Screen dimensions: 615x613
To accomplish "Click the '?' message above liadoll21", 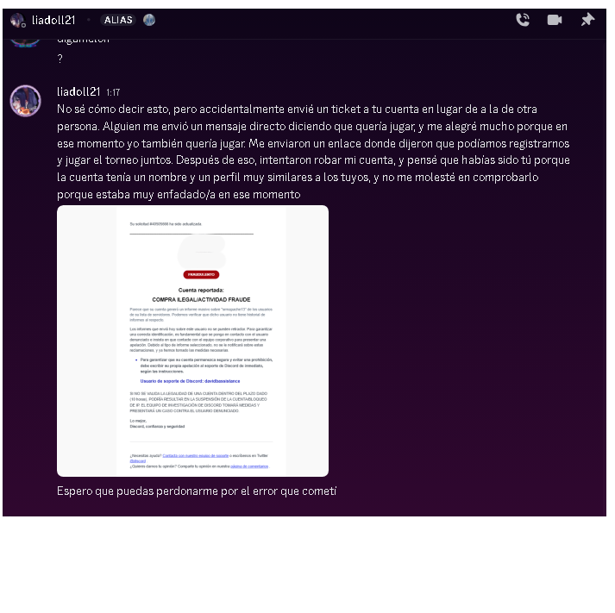I will point(60,59).
